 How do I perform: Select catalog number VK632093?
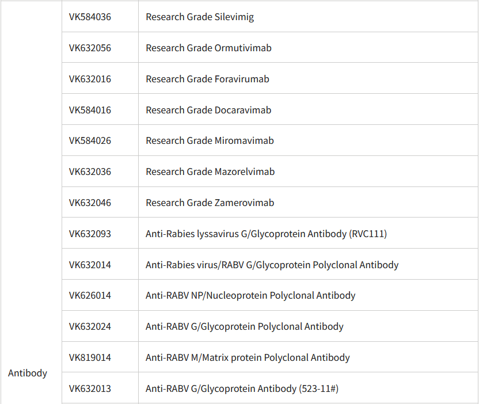pos(90,234)
